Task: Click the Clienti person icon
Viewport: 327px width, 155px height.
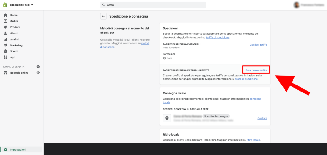Action: pyautogui.click(x=6, y=33)
